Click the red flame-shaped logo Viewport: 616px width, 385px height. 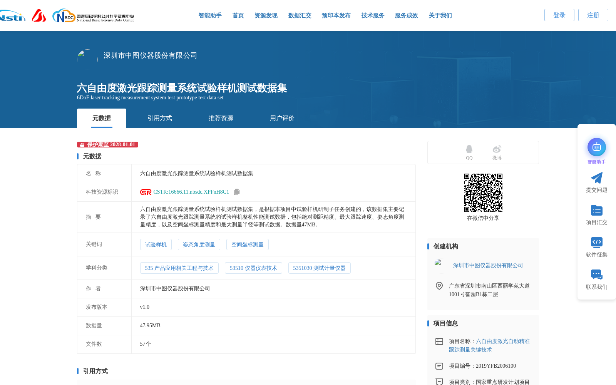(39, 16)
